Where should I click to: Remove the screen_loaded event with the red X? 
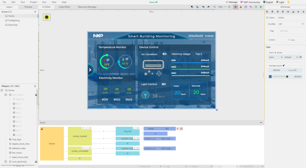tap(90, 128)
